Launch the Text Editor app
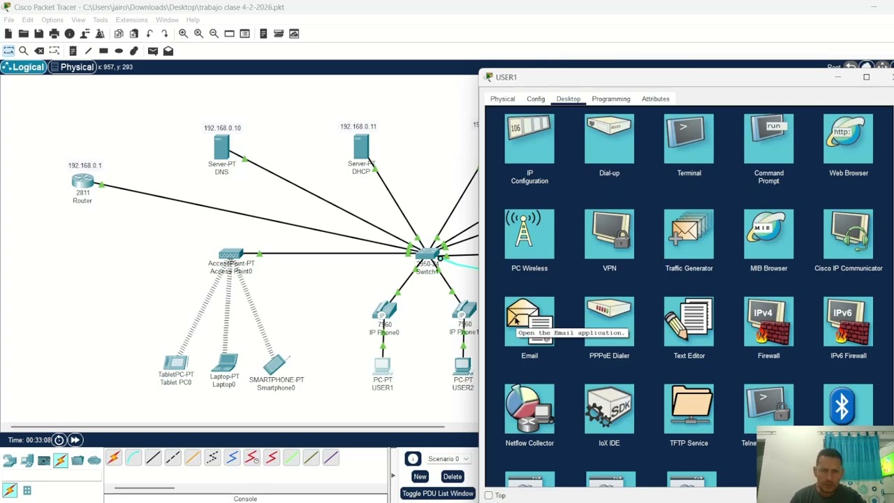 tap(689, 321)
